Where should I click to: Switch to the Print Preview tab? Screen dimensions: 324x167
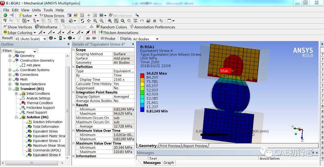click(170, 146)
